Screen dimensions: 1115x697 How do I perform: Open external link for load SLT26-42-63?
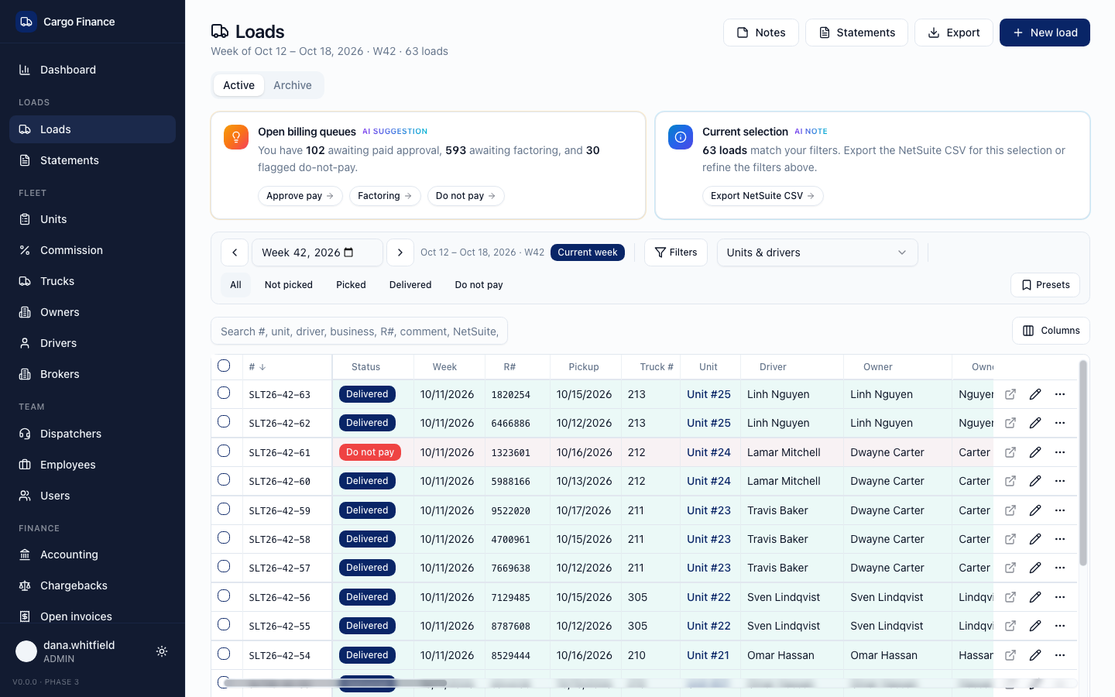point(1010,394)
